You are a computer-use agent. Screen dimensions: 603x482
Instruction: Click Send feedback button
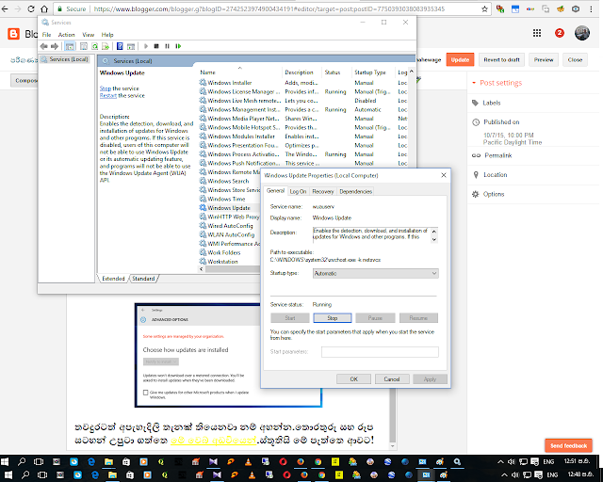(568, 446)
